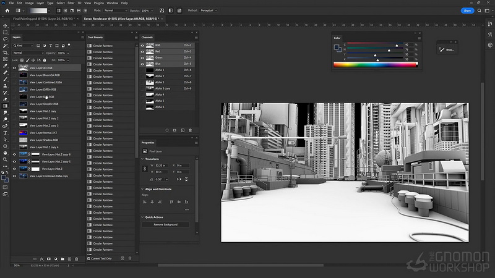Toggle visibility of the Red channel
Screen dimensions: 495x278
point(142,51)
